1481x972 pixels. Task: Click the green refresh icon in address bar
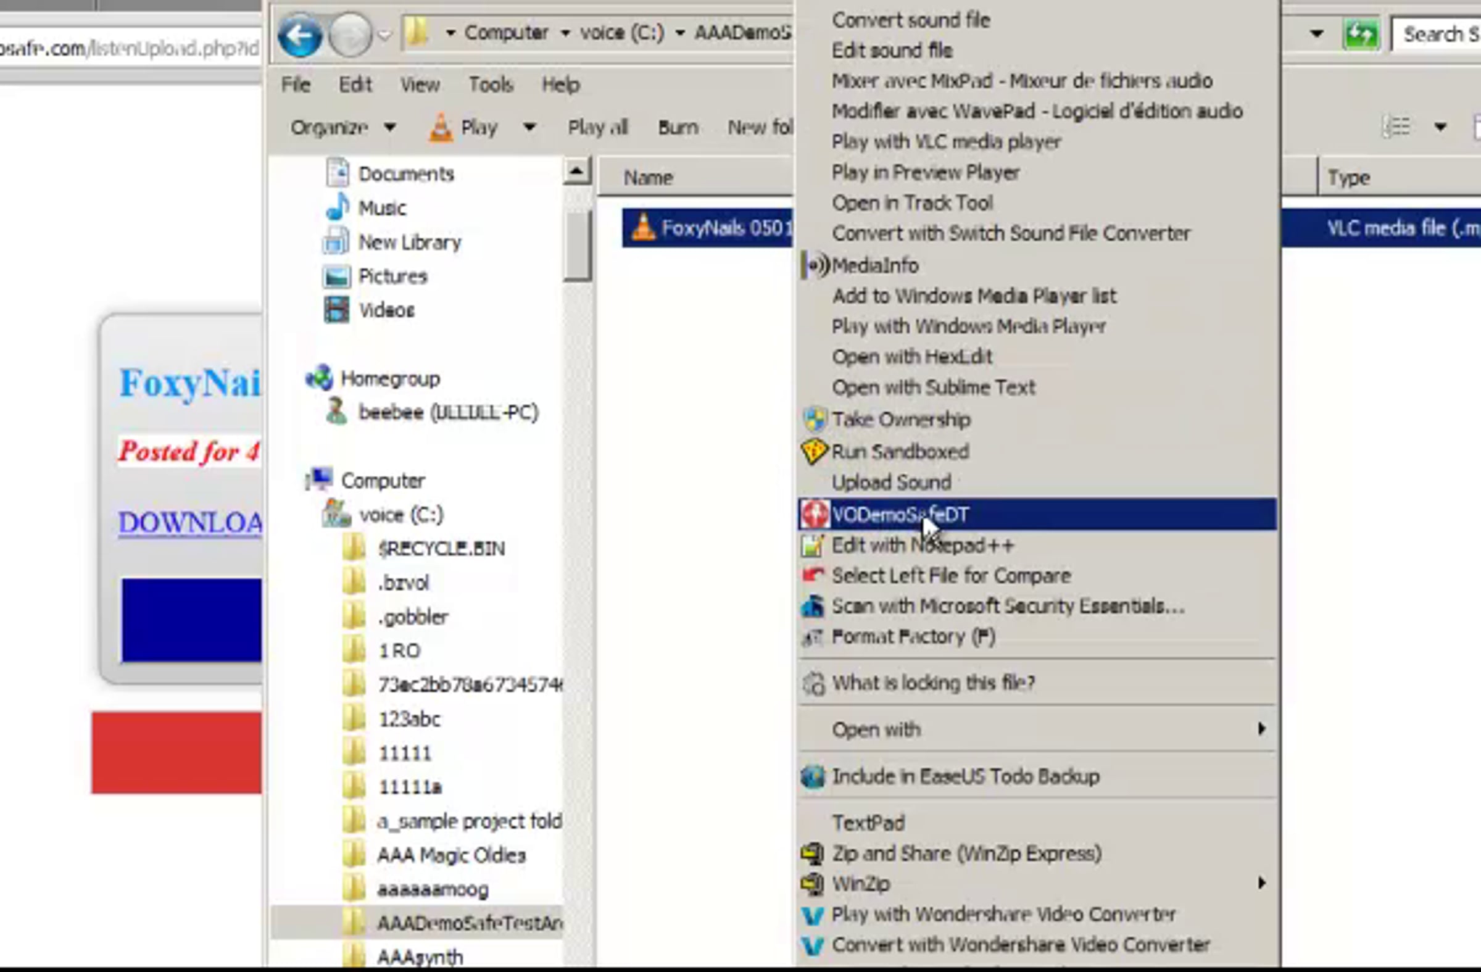1360,33
